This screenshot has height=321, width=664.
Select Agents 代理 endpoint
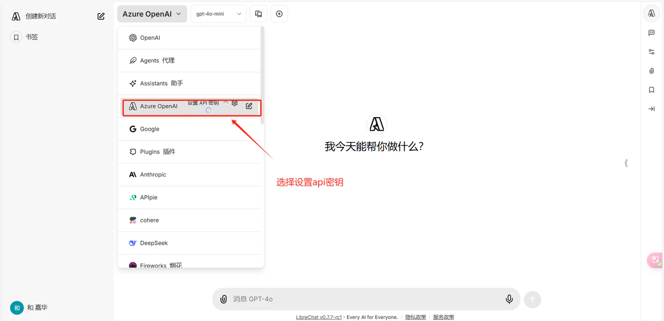point(190,61)
